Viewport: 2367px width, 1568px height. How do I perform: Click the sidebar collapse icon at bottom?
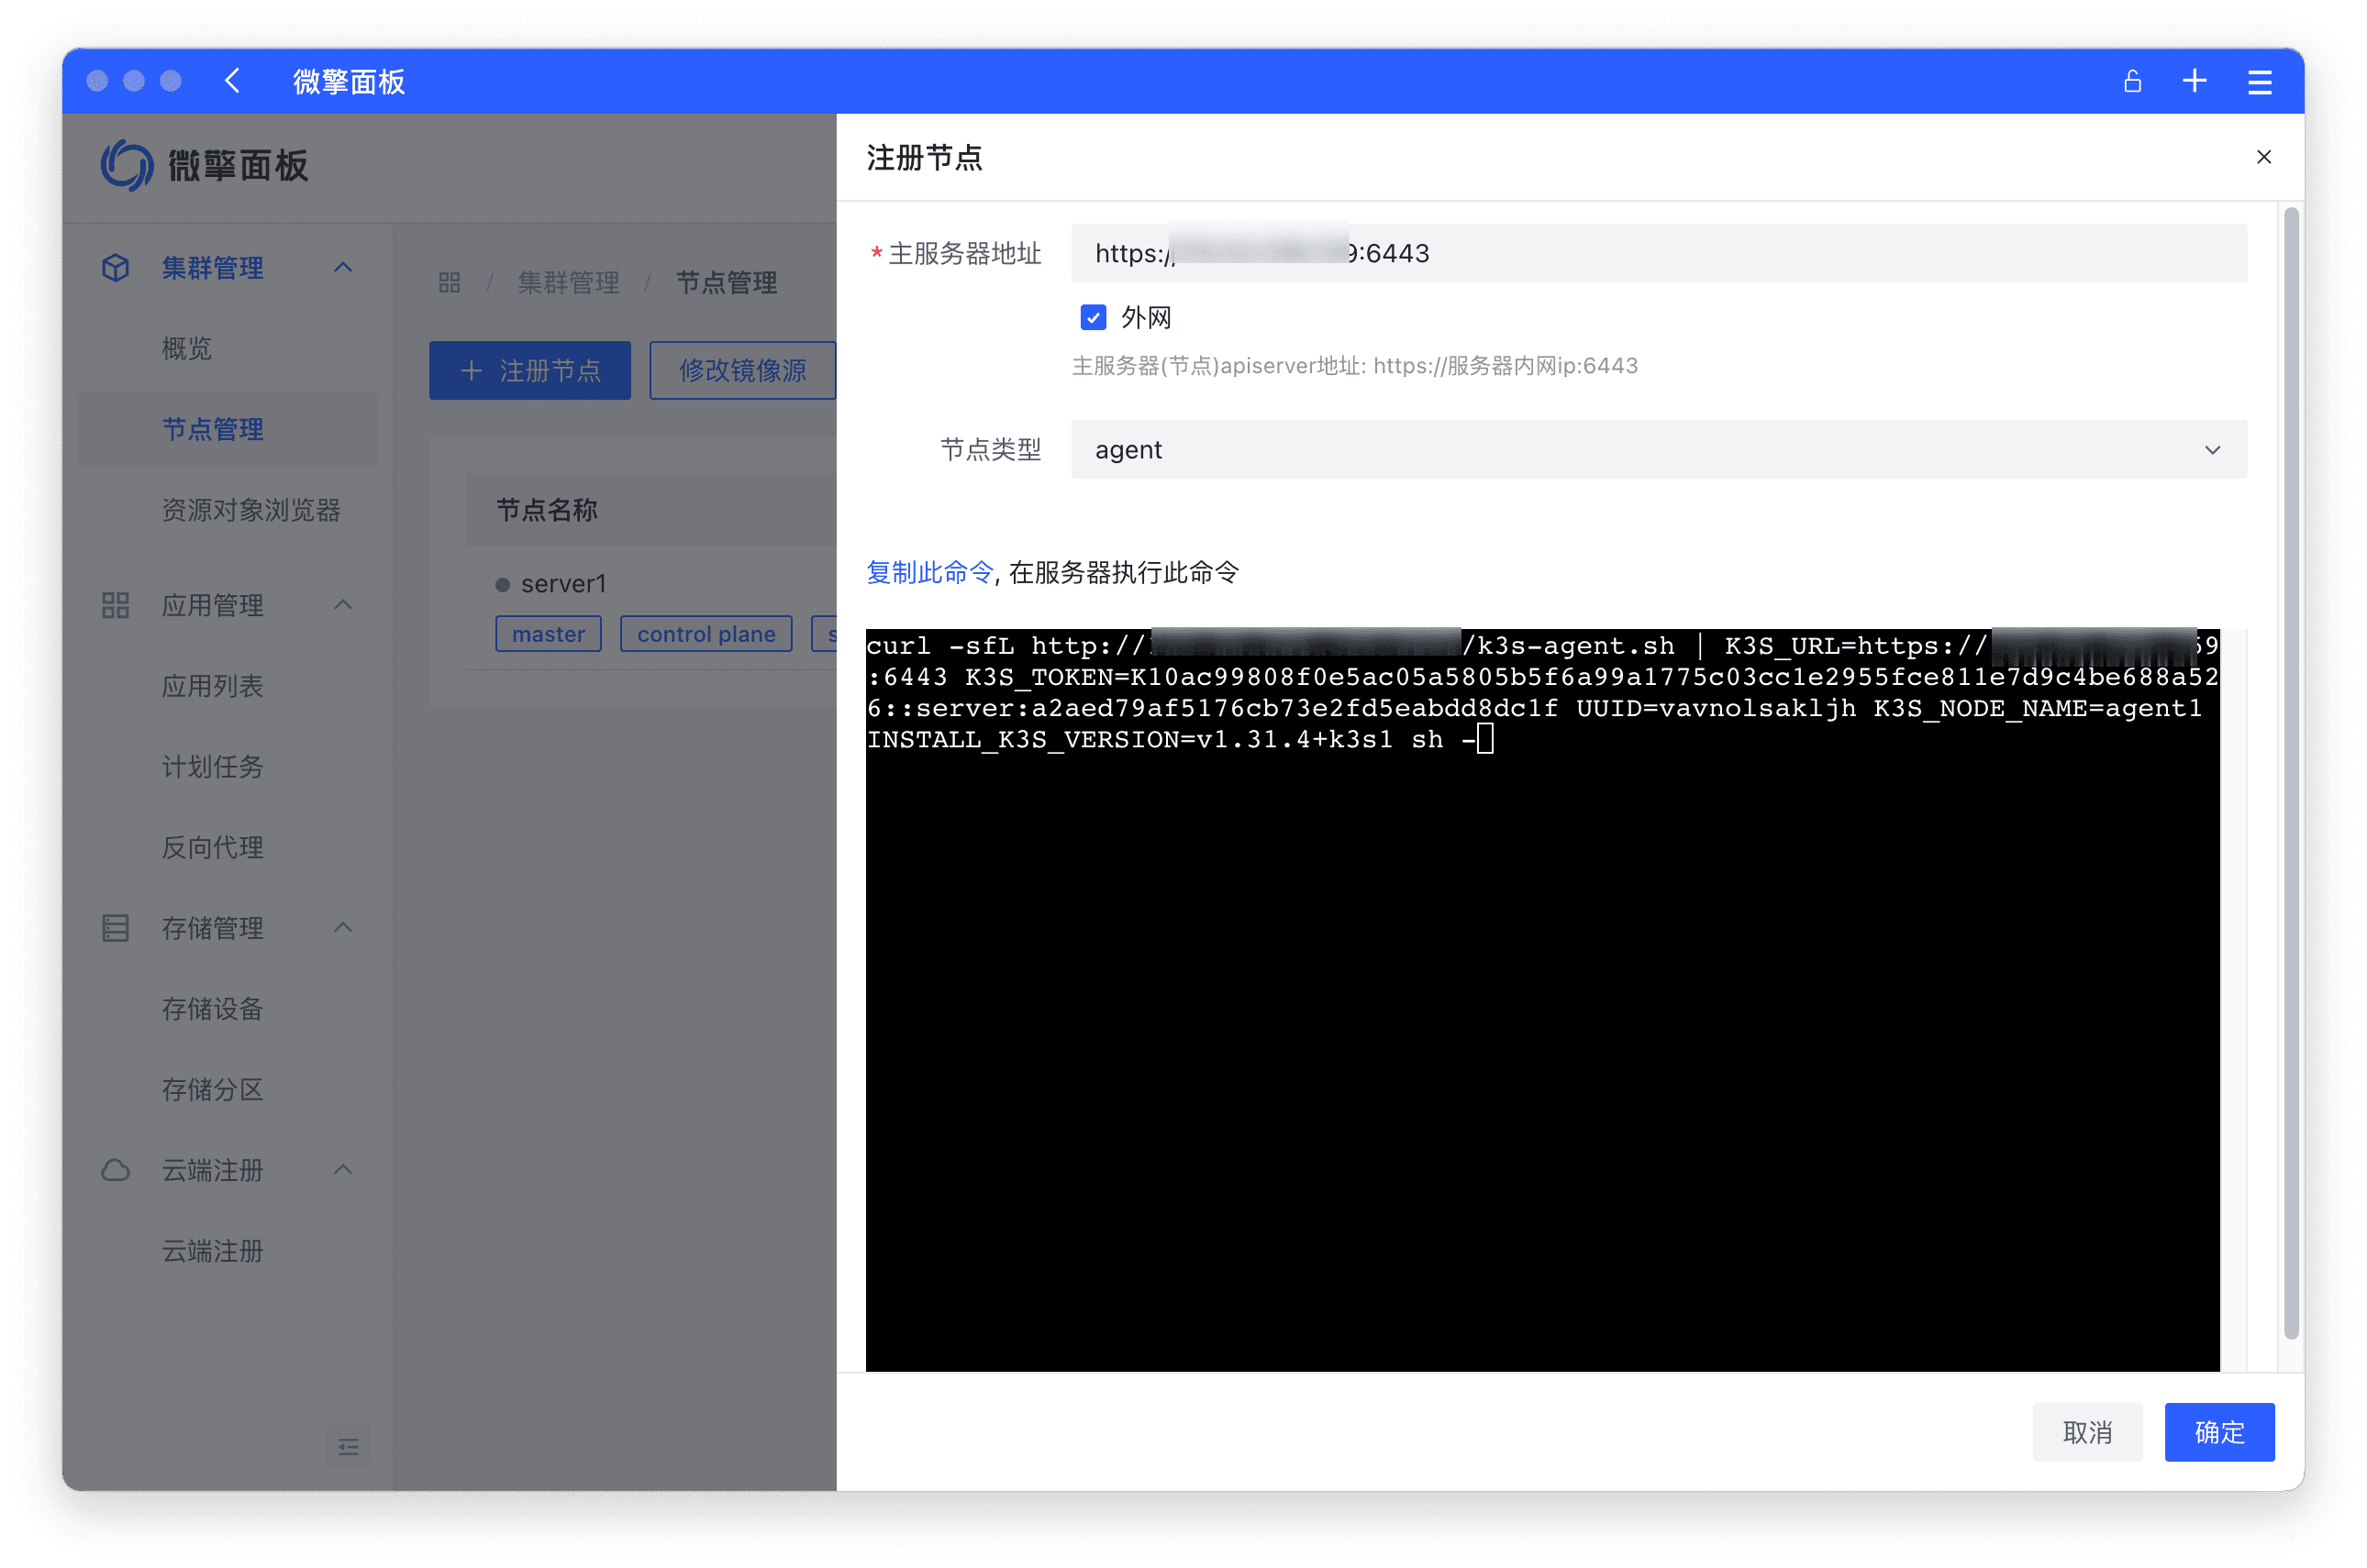348,1447
